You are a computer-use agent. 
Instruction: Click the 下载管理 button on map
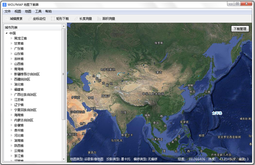point(240,29)
